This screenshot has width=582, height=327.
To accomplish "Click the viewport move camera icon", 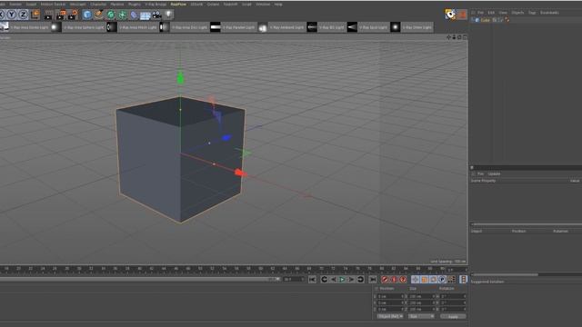I will [448, 37].
